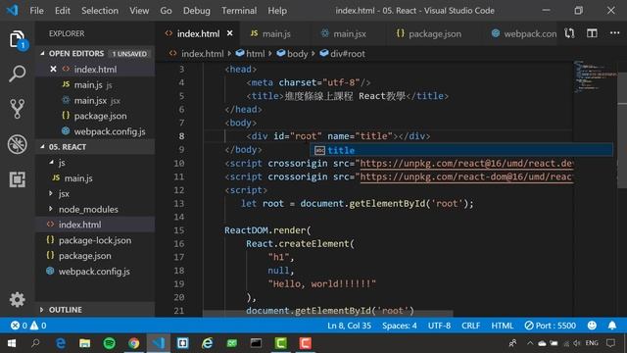Click the VS Code logo in title bar

tap(12, 11)
